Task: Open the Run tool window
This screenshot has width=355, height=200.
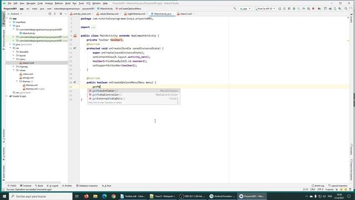Action: click(x=106, y=186)
